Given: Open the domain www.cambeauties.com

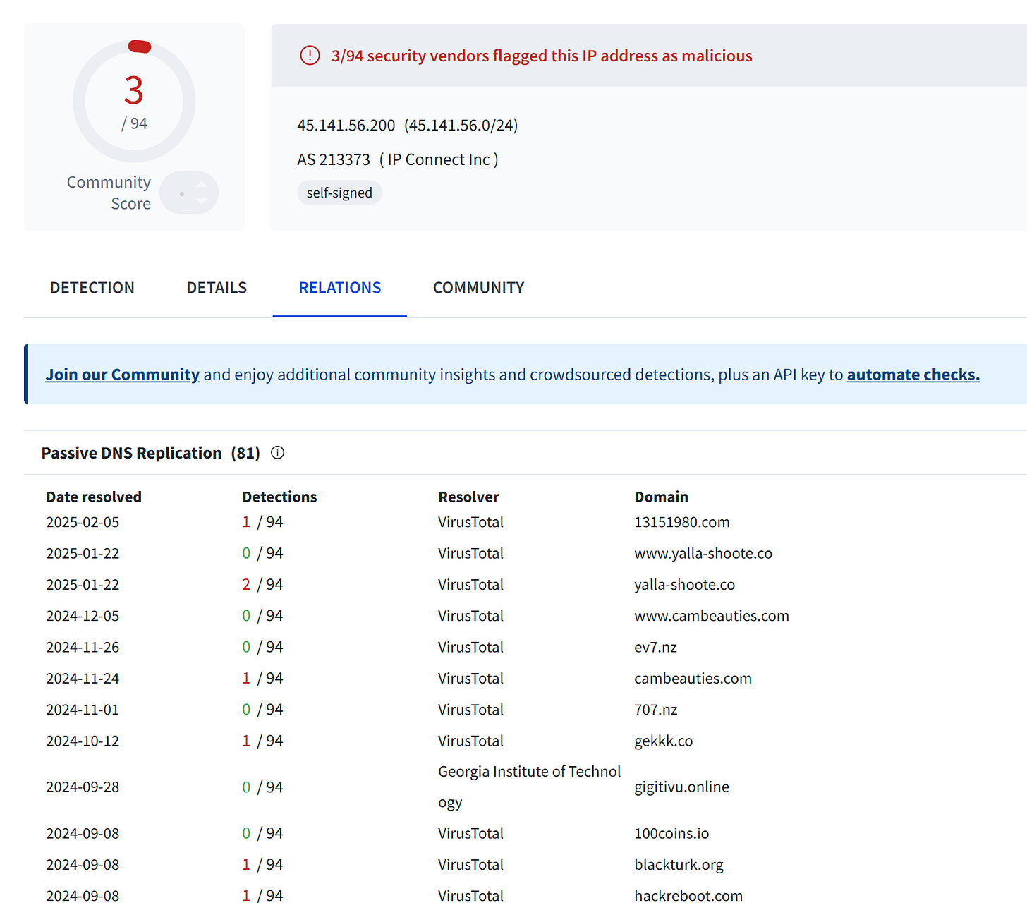Looking at the screenshot, I should [x=712, y=616].
